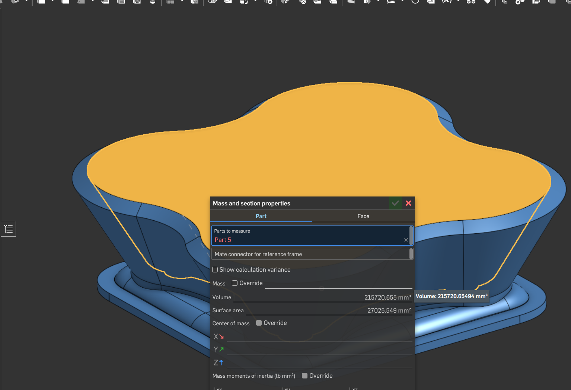The width and height of the screenshot is (571, 390).
Task: Enable Show calculation variance checkbox
Action: point(215,270)
